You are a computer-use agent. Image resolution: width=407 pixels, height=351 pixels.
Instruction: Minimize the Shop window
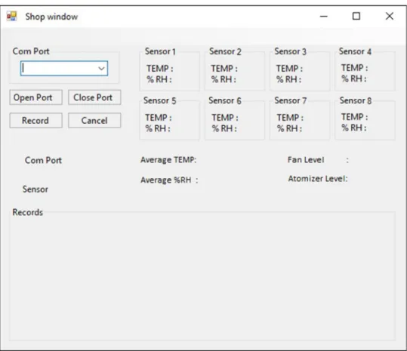tap(324, 17)
